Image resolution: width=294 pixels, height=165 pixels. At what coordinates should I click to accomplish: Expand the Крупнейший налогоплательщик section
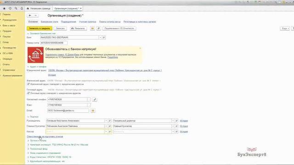point(28,161)
